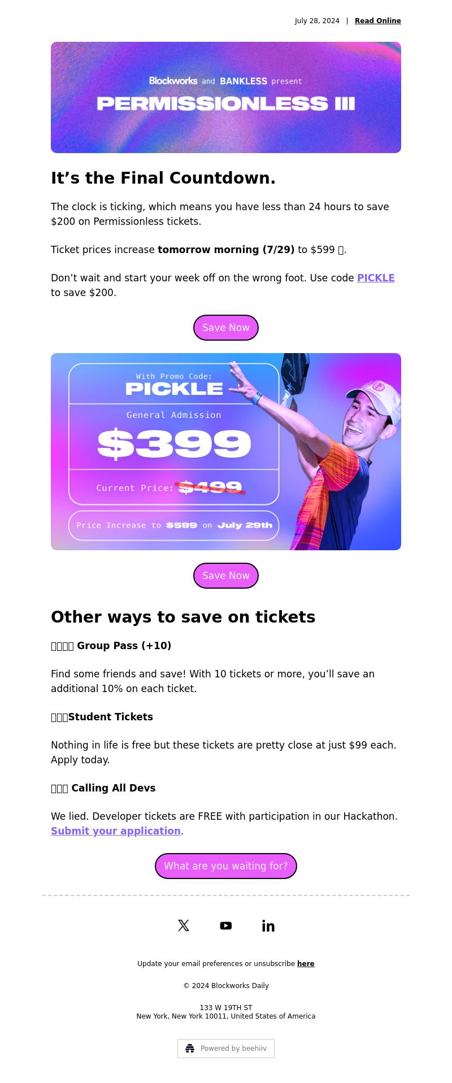Click the What are you waiting for? button

click(226, 866)
